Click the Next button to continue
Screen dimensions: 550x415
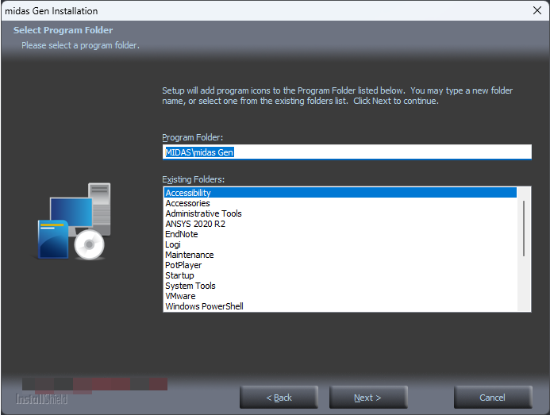(368, 397)
